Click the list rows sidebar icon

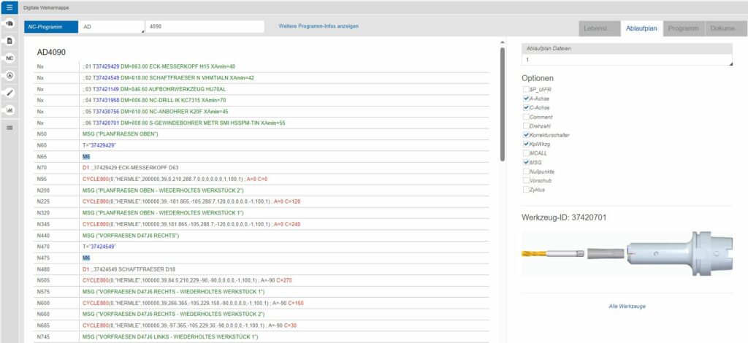click(x=10, y=128)
